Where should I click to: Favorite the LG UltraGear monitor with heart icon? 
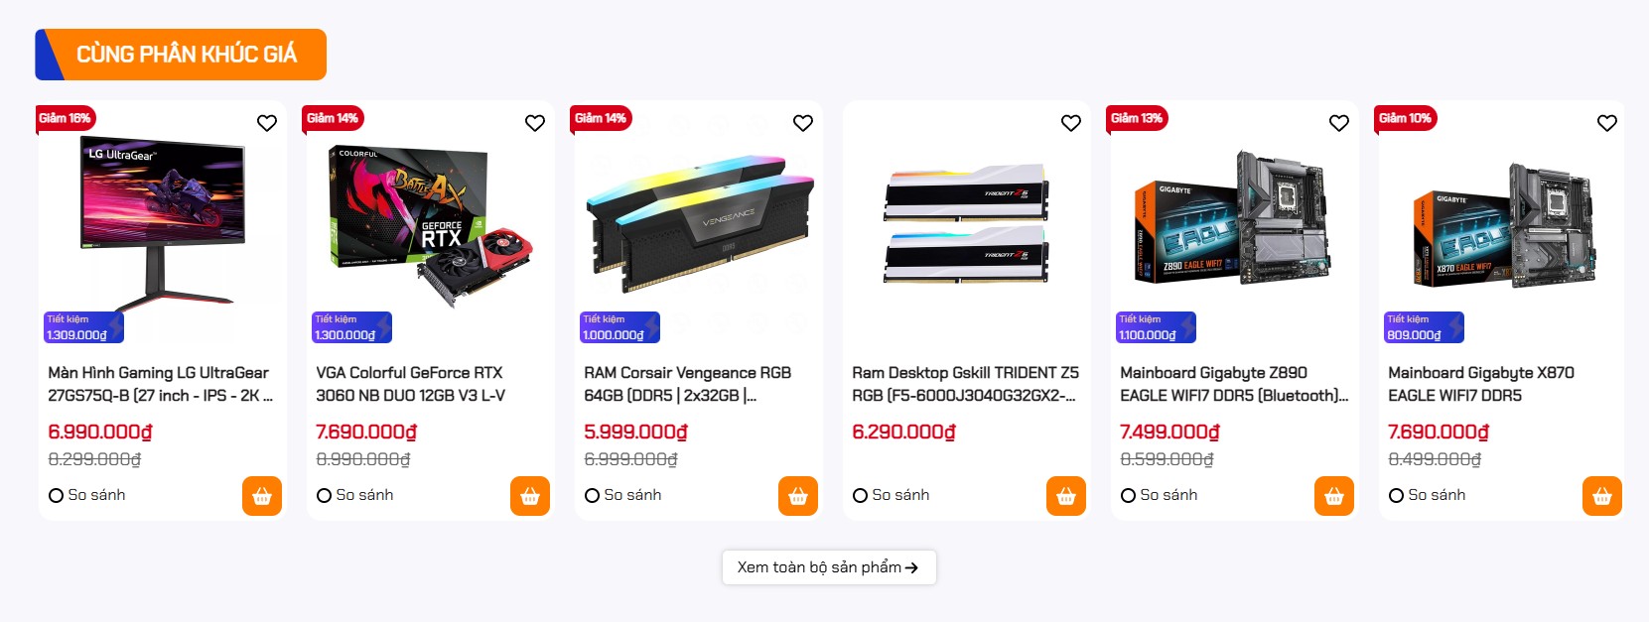pos(267,123)
